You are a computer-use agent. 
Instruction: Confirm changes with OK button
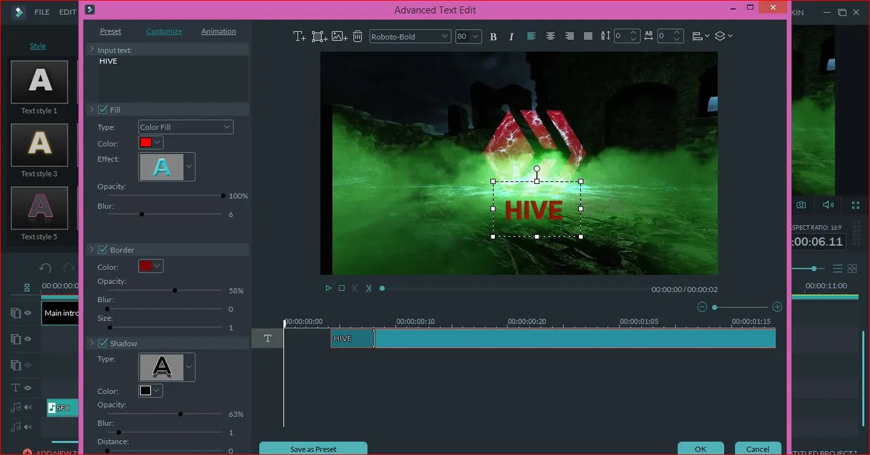tap(701, 449)
